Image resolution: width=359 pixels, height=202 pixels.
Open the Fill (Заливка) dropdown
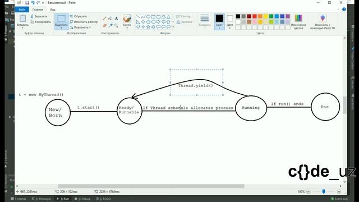click(186, 22)
